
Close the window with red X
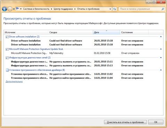tap(161, 2)
